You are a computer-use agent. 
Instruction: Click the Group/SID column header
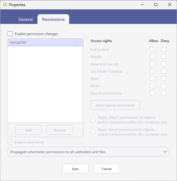point(42,42)
